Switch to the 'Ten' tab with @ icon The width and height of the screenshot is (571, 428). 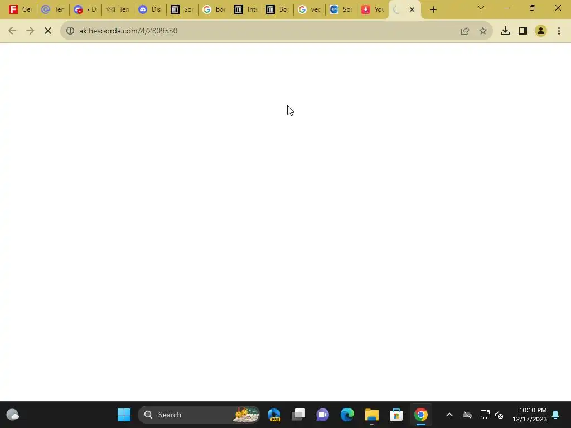[x=52, y=9]
